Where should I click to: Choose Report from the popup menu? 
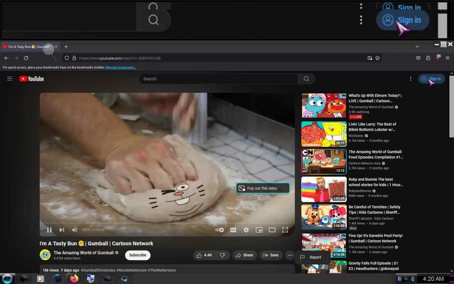313,257
